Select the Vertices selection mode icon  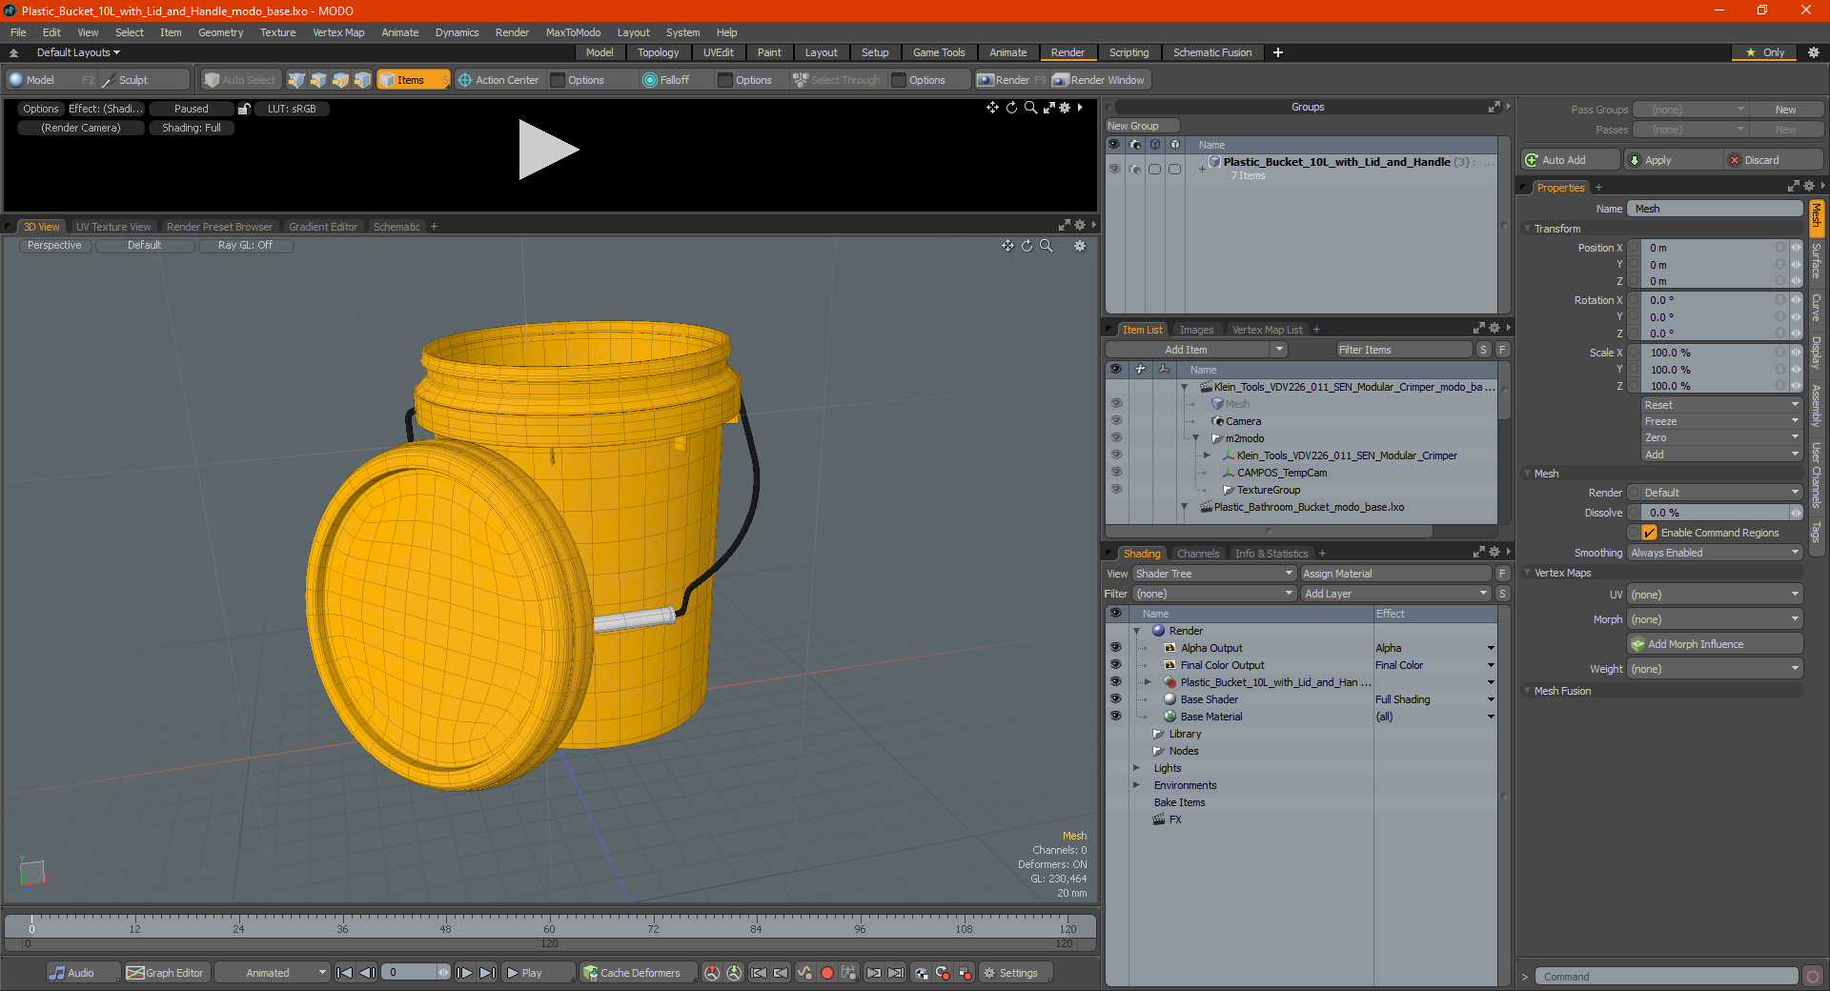(x=296, y=80)
